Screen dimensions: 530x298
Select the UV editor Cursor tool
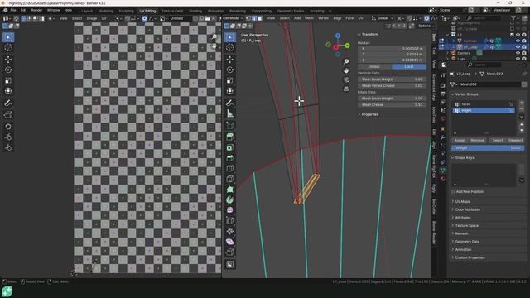point(8,48)
